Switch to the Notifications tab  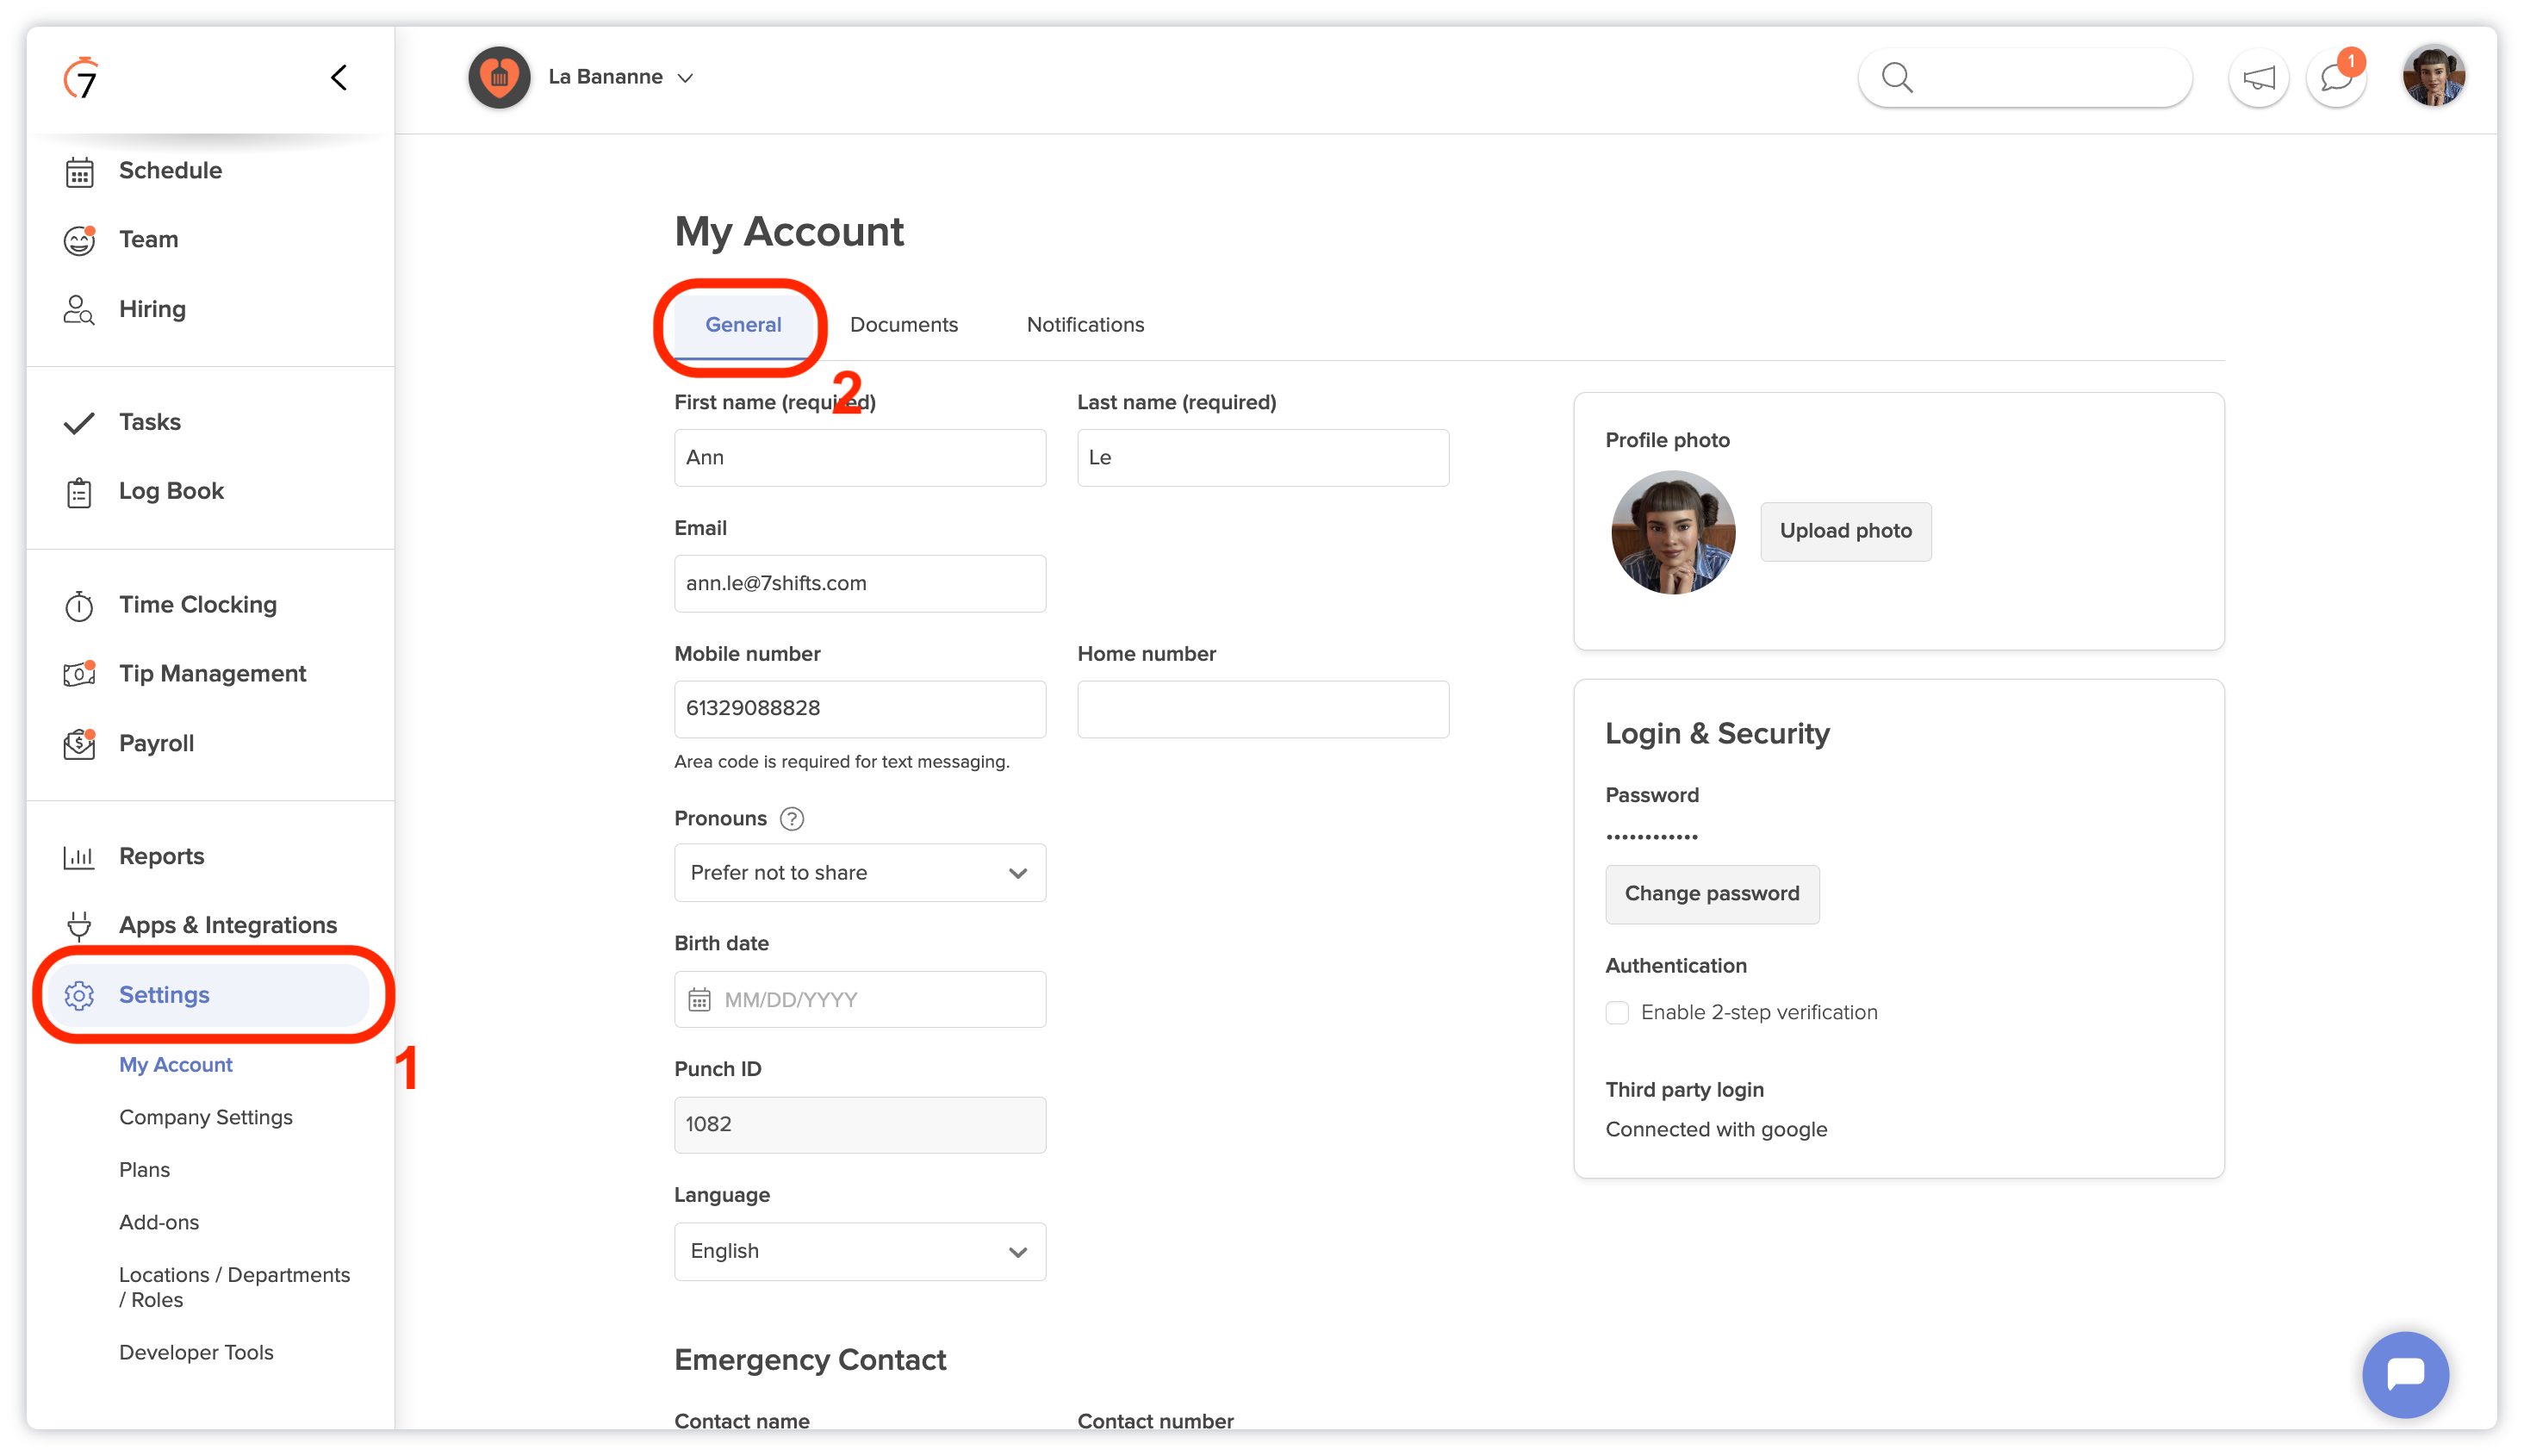click(1085, 325)
